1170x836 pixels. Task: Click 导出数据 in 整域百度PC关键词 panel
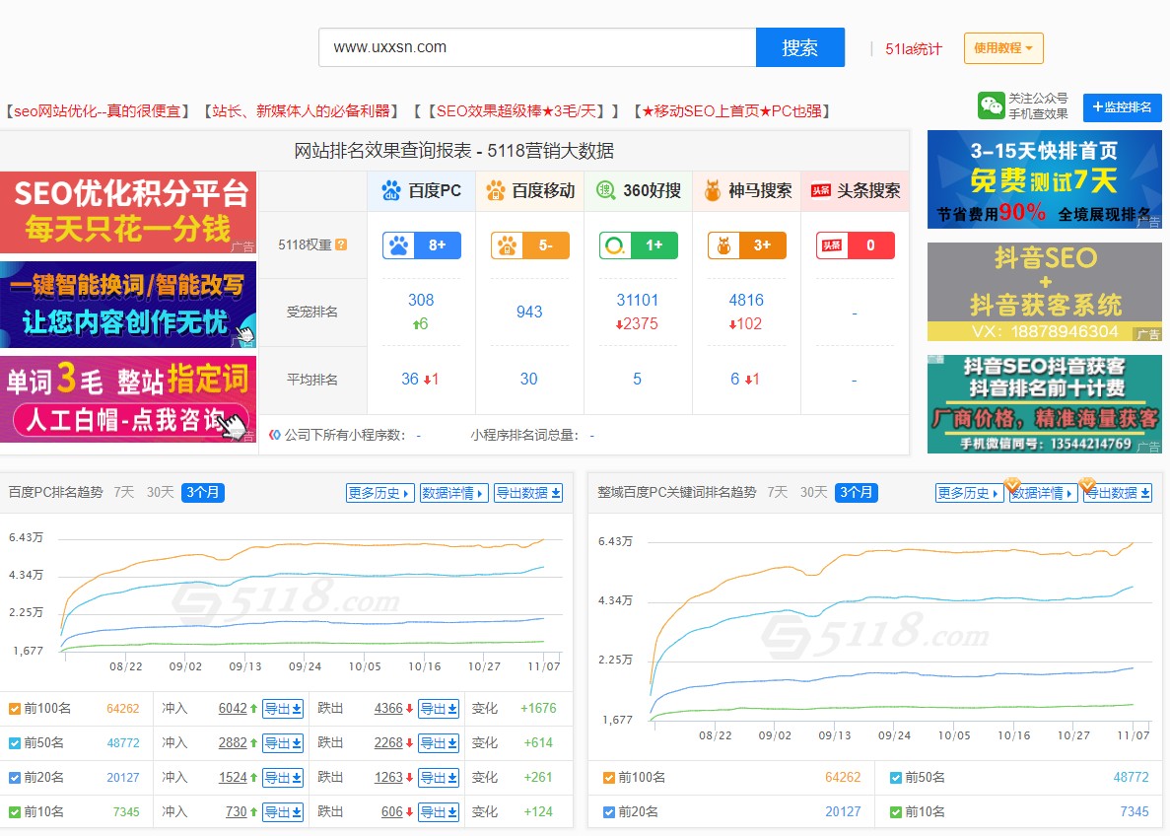pyautogui.click(x=1118, y=493)
